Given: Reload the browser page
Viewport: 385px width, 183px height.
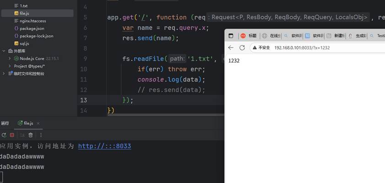Looking at the screenshot, I should pyautogui.click(x=242, y=48).
